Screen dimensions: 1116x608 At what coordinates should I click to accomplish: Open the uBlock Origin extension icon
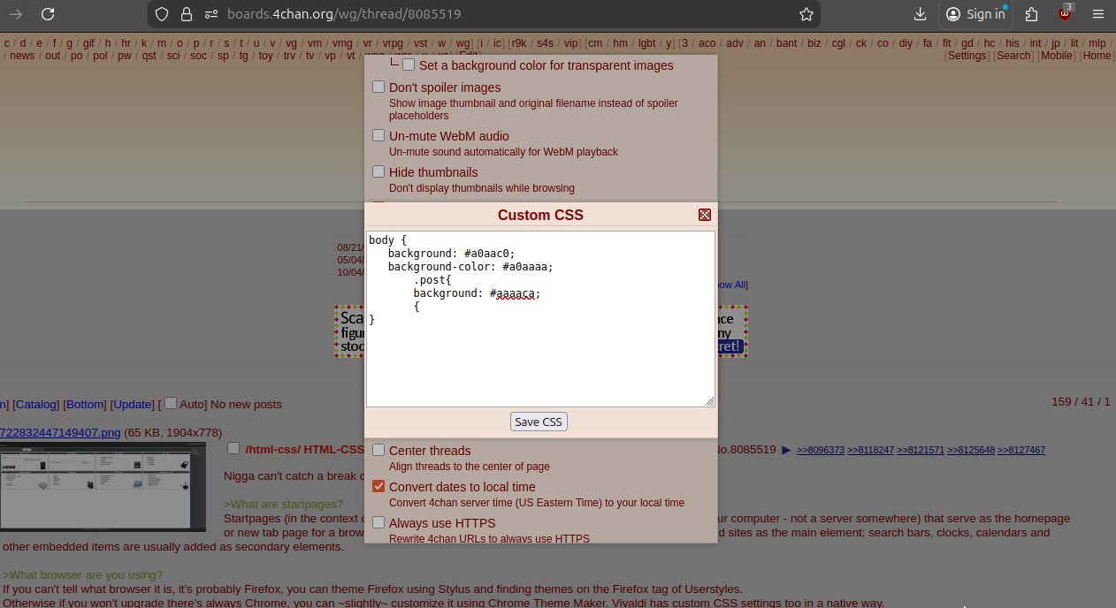pos(1065,14)
